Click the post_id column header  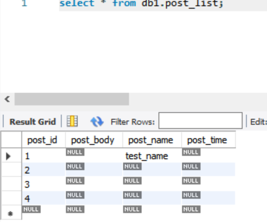click(44, 140)
